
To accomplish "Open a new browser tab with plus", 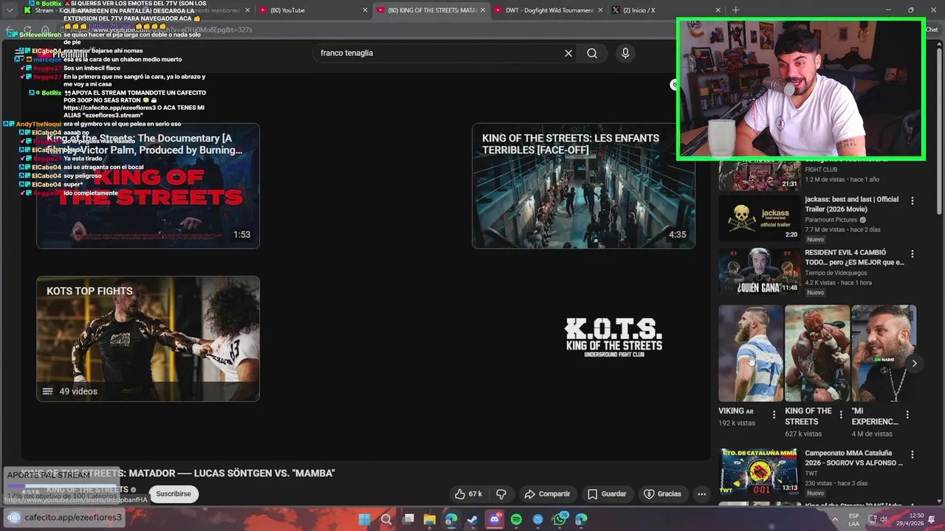I will (735, 10).
